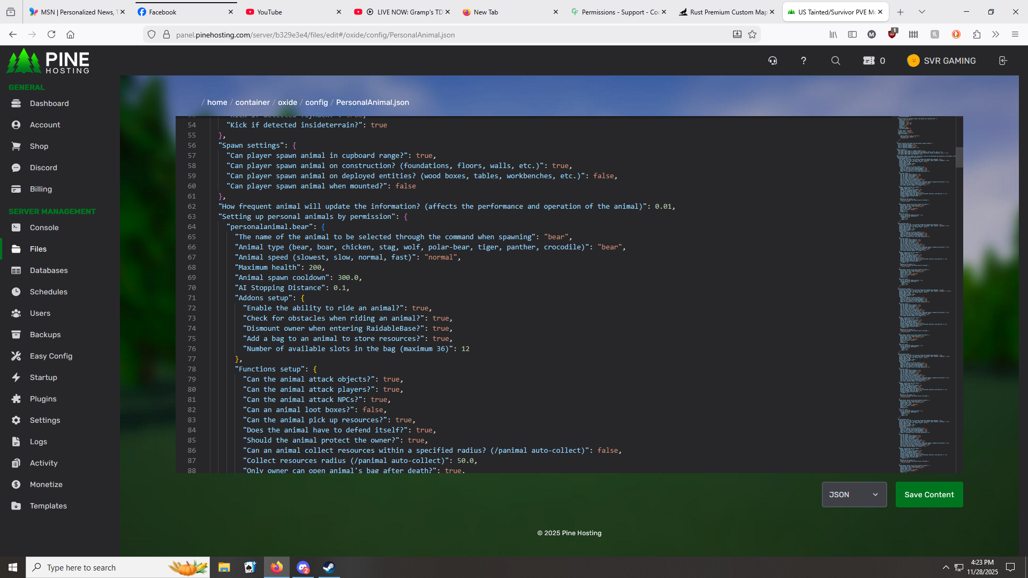Open Backups in the server management menu
Viewport: 1028px width, 578px height.
(45, 334)
